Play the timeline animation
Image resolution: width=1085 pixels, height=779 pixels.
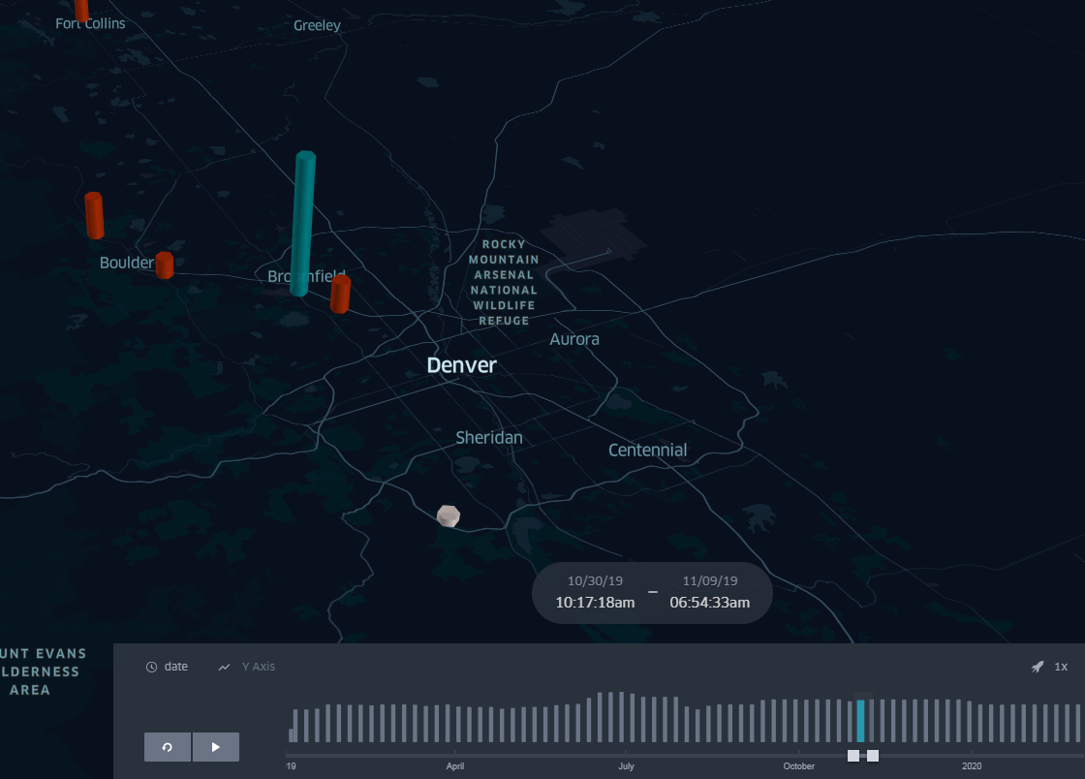pyautogui.click(x=215, y=746)
